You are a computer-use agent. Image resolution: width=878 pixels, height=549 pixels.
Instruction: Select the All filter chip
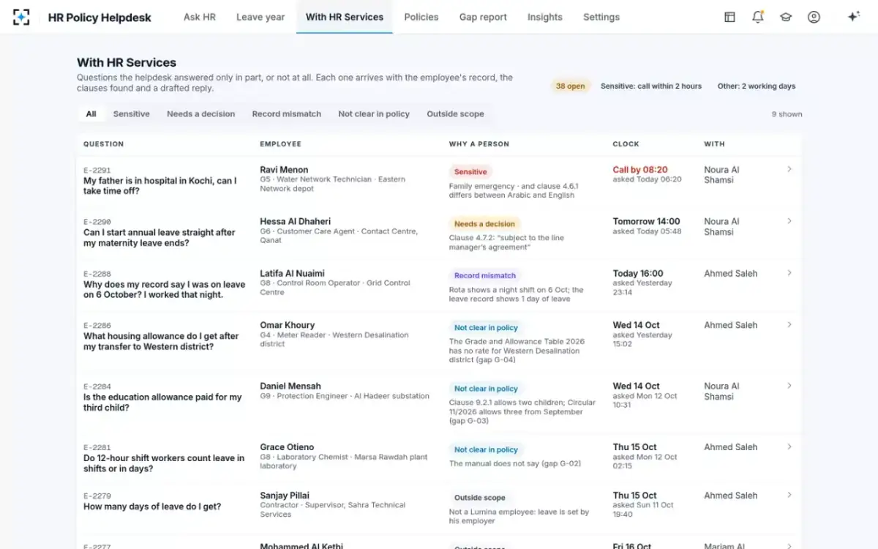[x=91, y=114]
